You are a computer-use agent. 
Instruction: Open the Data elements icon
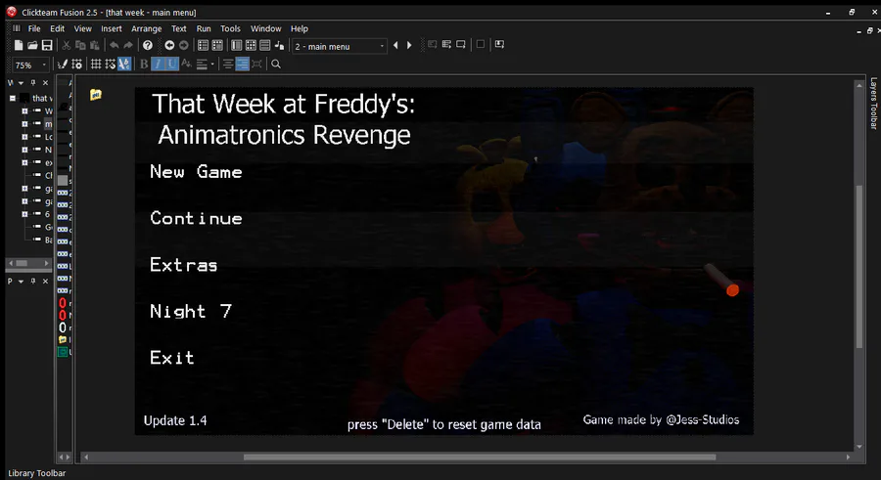pyautogui.click(x=279, y=46)
